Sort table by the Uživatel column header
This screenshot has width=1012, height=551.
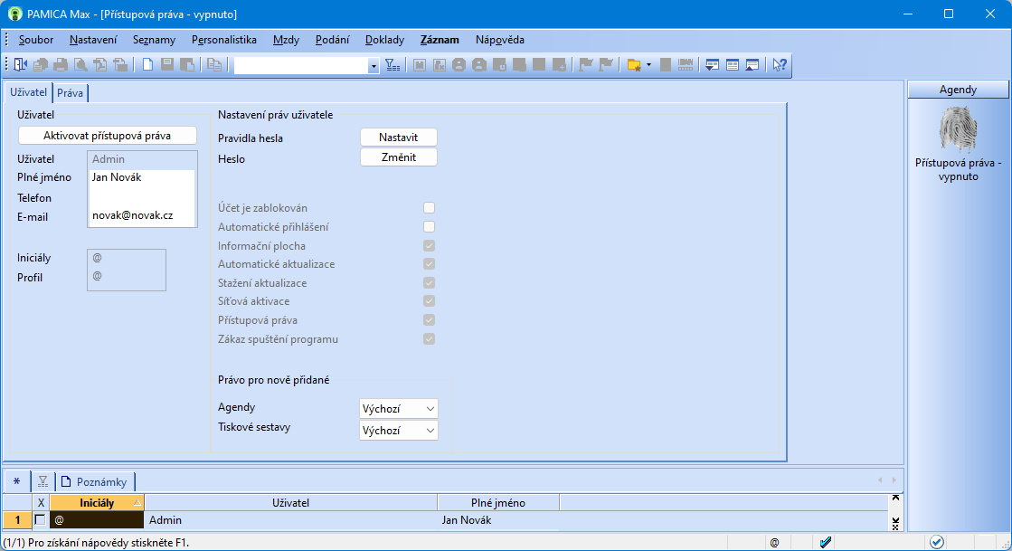click(290, 502)
